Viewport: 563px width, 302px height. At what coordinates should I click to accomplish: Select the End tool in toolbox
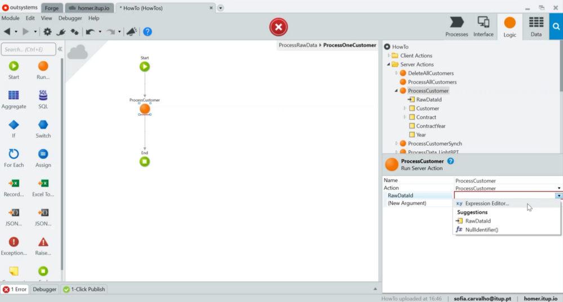tap(43, 272)
